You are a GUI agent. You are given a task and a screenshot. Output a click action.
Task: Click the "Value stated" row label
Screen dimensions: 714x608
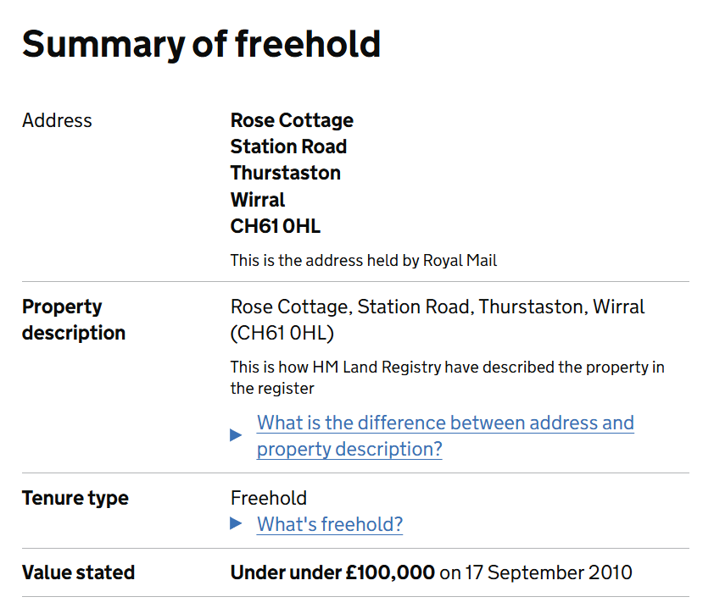[x=78, y=572]
